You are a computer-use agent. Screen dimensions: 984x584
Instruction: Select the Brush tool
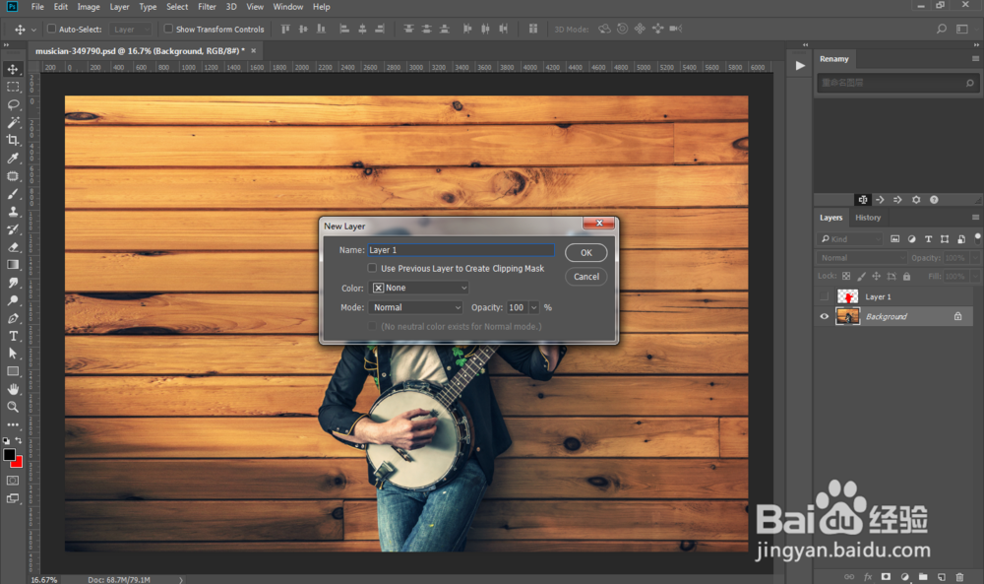click(x=13, y=194)
